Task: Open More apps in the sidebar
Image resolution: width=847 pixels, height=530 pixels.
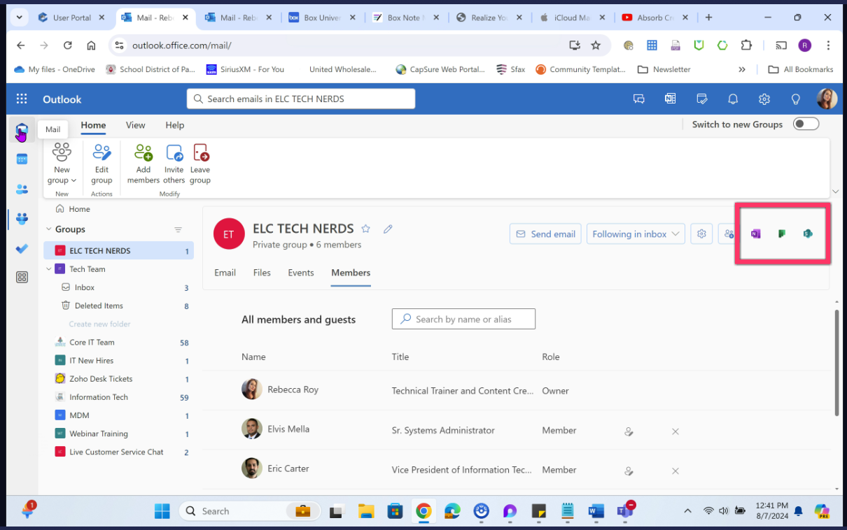Action: click(x=22, y=278)
